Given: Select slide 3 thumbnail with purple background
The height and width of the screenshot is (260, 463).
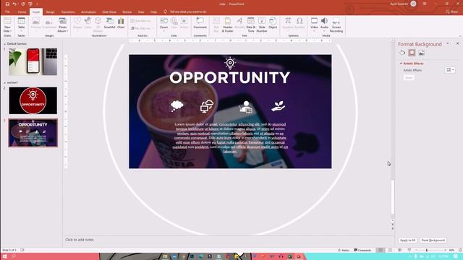Looking at the screenshot, I should tap(33, 133).
